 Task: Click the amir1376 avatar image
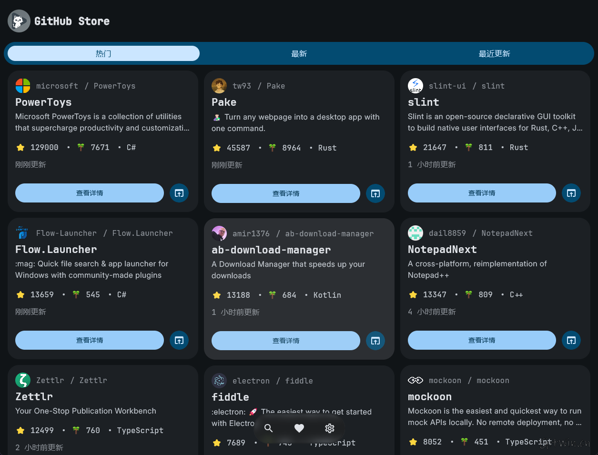[x=219, y=233]
